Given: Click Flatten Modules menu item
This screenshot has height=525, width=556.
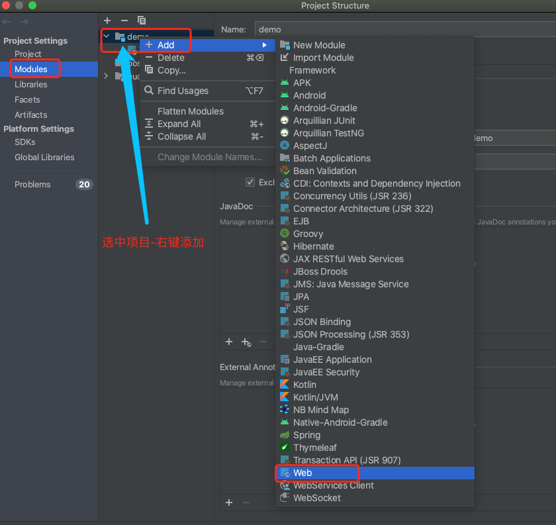Looking at the screenshot, I should 207,111.
